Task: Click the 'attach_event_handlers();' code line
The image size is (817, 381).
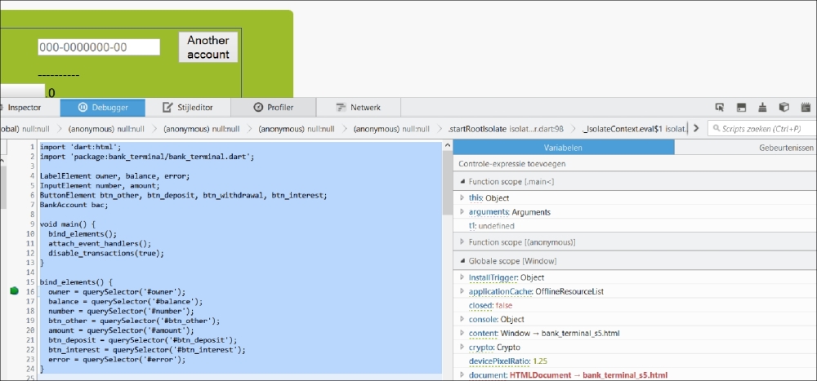Action: tap(100, 244)
